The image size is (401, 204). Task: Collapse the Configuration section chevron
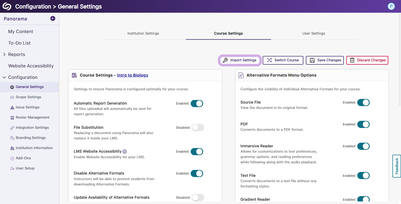(x=4, y=77)
